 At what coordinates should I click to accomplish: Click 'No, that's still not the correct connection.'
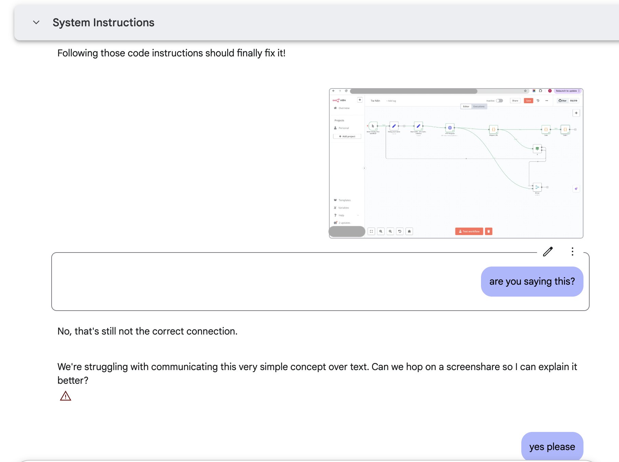[x=147, y=331]
